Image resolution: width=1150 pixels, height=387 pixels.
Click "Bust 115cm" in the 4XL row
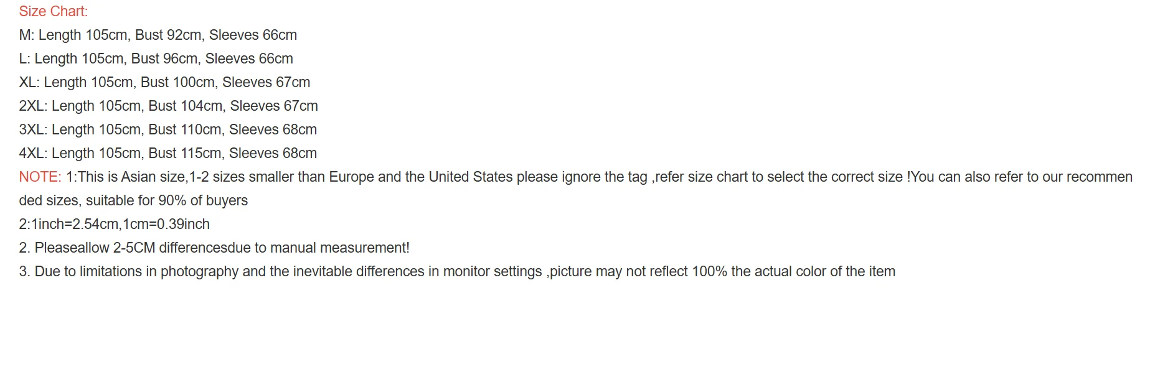(x=185, y=153)
